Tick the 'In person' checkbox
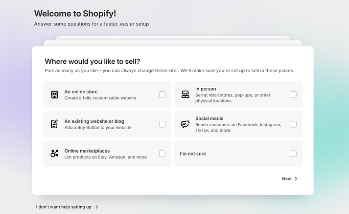The image size is (349, 214). pyautogui.click(x=293, y=95)
